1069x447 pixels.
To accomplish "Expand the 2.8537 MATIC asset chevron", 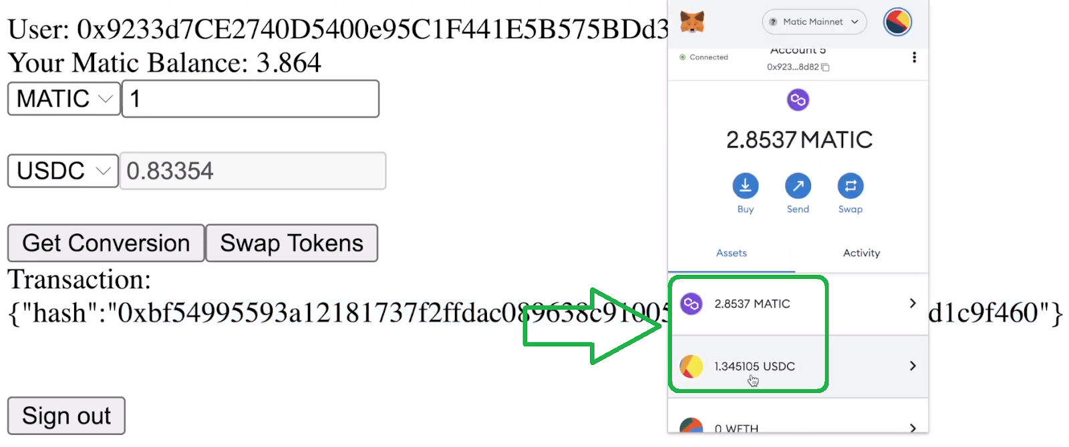I will click(913, 304).
